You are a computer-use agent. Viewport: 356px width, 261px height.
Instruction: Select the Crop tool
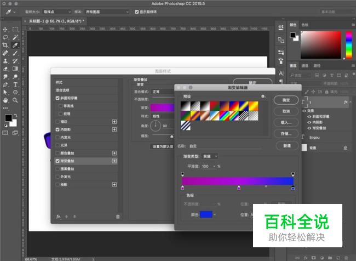point(5,46)
